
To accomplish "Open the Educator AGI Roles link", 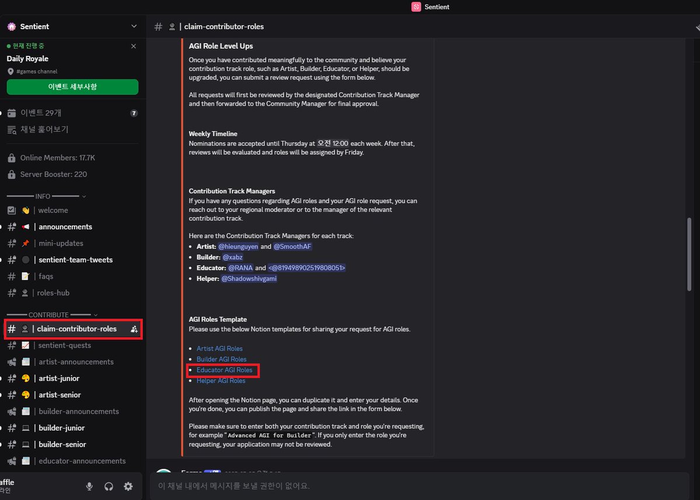I will [x=225, y=370].
